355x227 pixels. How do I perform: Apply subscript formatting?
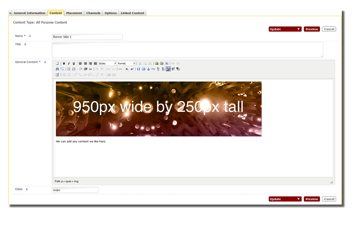(127, 69)
